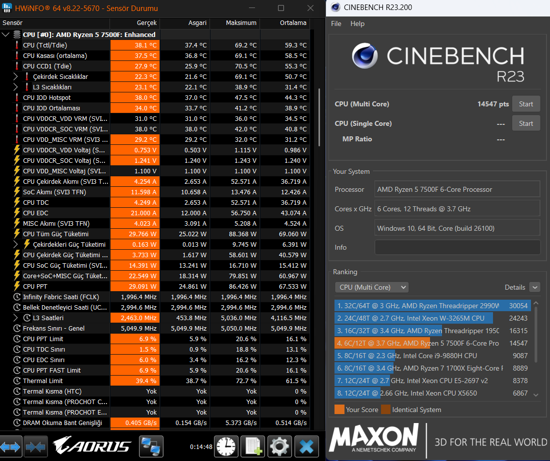Click clock icon beside Thermal Limit

coord(16,381)
